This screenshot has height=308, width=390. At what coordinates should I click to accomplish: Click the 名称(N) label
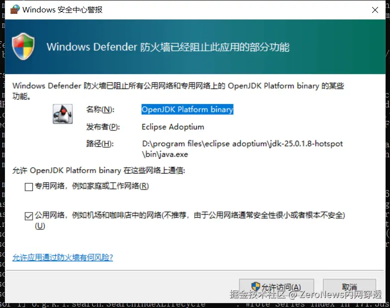click(x=100, y=109)
